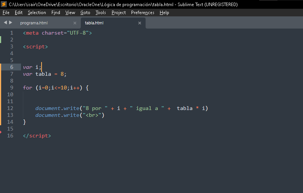Image resolution: width=303 pixels, height=193 pixels.
Task: Click the '"8 por "' string
Action: [x=95, y=108]
